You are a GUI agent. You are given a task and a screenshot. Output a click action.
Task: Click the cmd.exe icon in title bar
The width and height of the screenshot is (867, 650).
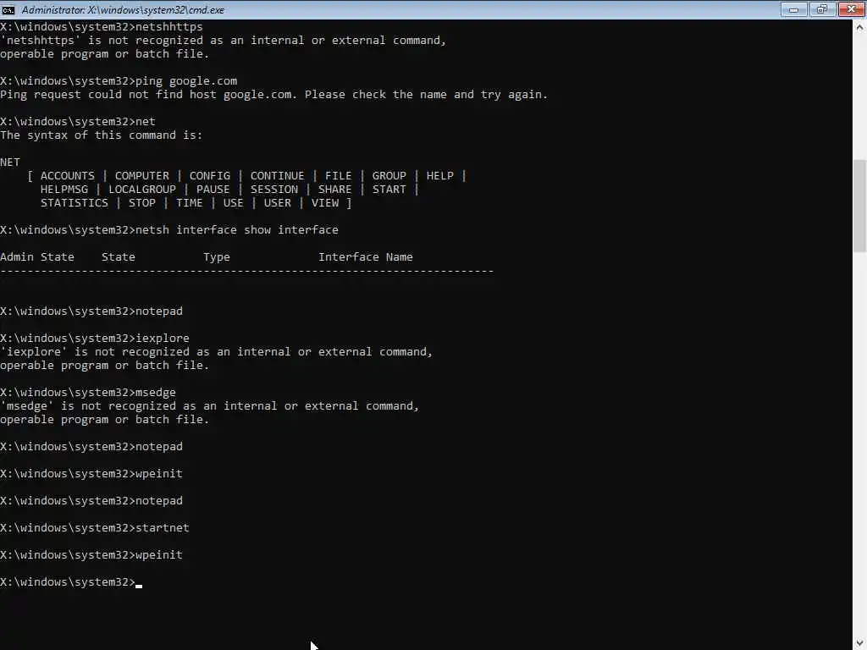8,9
